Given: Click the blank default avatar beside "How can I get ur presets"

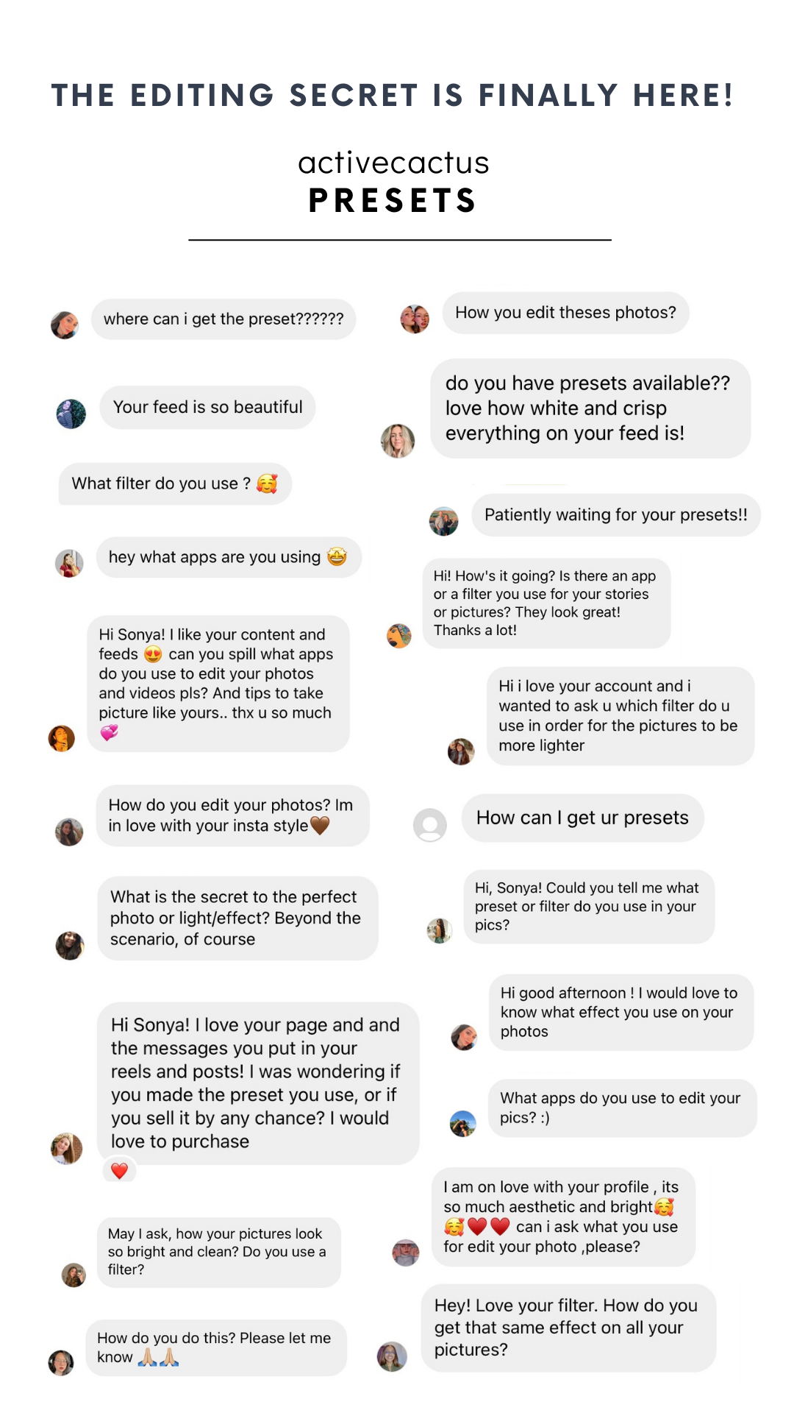Looking at the screenshot, I should pos(430,825).
